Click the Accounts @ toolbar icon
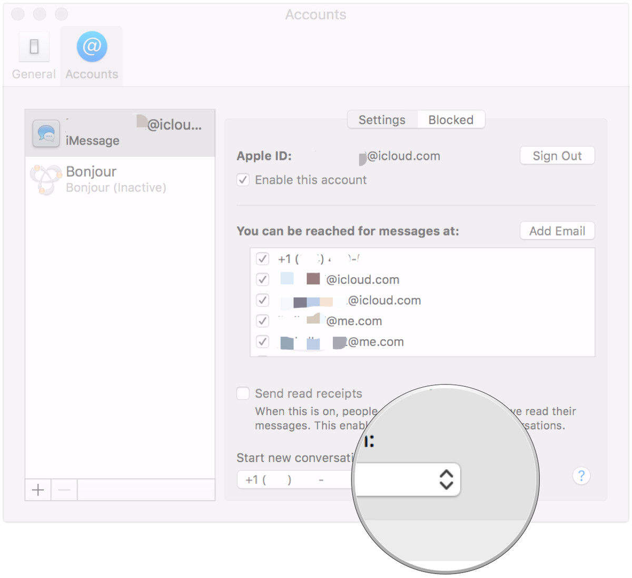Image resolution: width=632 pixels, height=578 pixels. [x=92, y=47]
